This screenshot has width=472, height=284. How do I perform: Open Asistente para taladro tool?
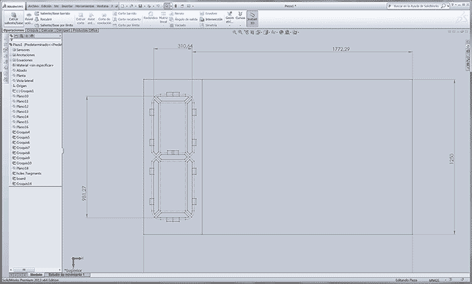click(x=91, y=19)
